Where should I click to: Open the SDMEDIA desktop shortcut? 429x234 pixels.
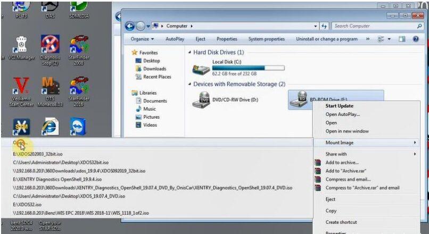pyautogui.click(x=79, y=11)
